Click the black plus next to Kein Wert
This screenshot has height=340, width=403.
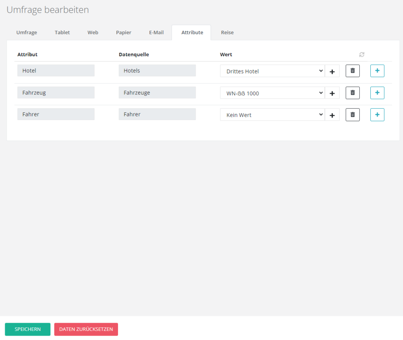coord(332,115)
